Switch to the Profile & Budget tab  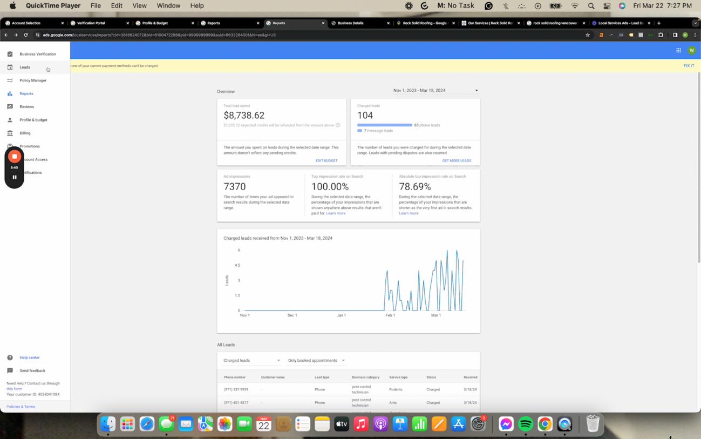(x=164, y=23)
